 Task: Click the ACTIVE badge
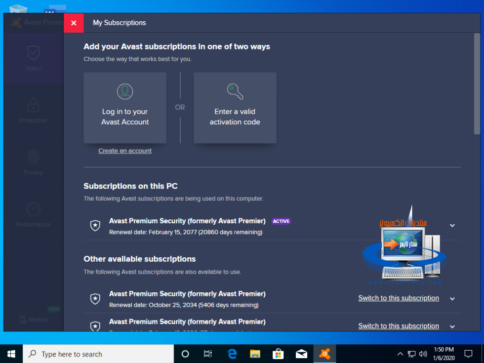[x=281, y=221]
